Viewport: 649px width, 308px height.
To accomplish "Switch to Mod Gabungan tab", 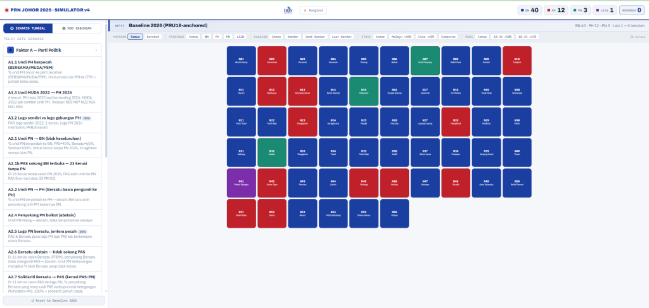I will 77,28.
